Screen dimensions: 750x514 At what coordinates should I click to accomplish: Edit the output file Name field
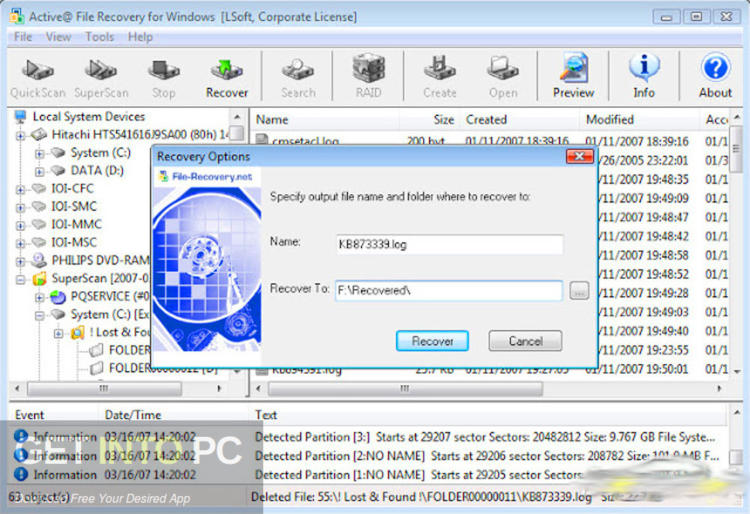coord(448,244)
